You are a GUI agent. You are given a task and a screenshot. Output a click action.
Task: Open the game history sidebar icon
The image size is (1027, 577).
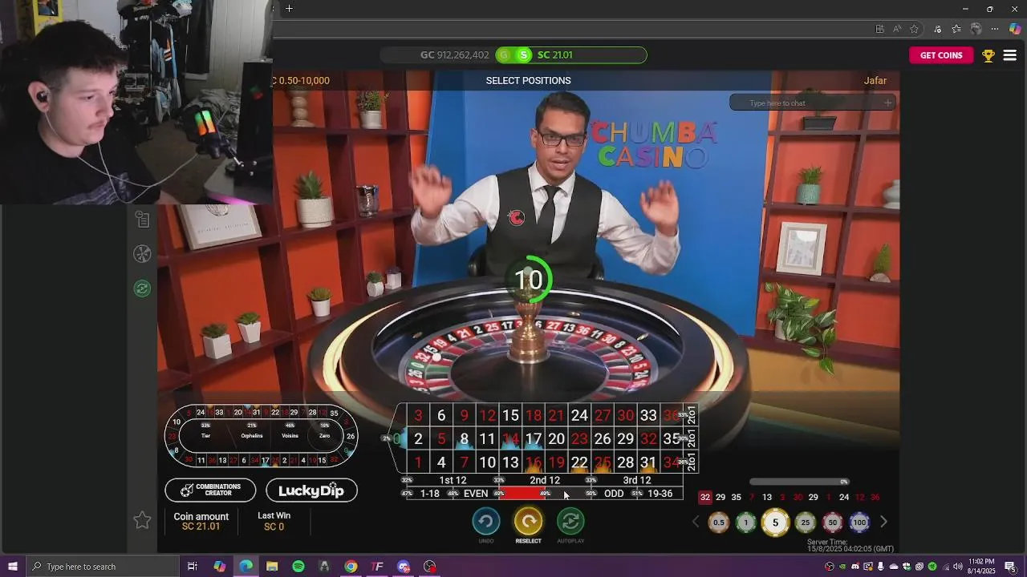(x=142, y=219)
